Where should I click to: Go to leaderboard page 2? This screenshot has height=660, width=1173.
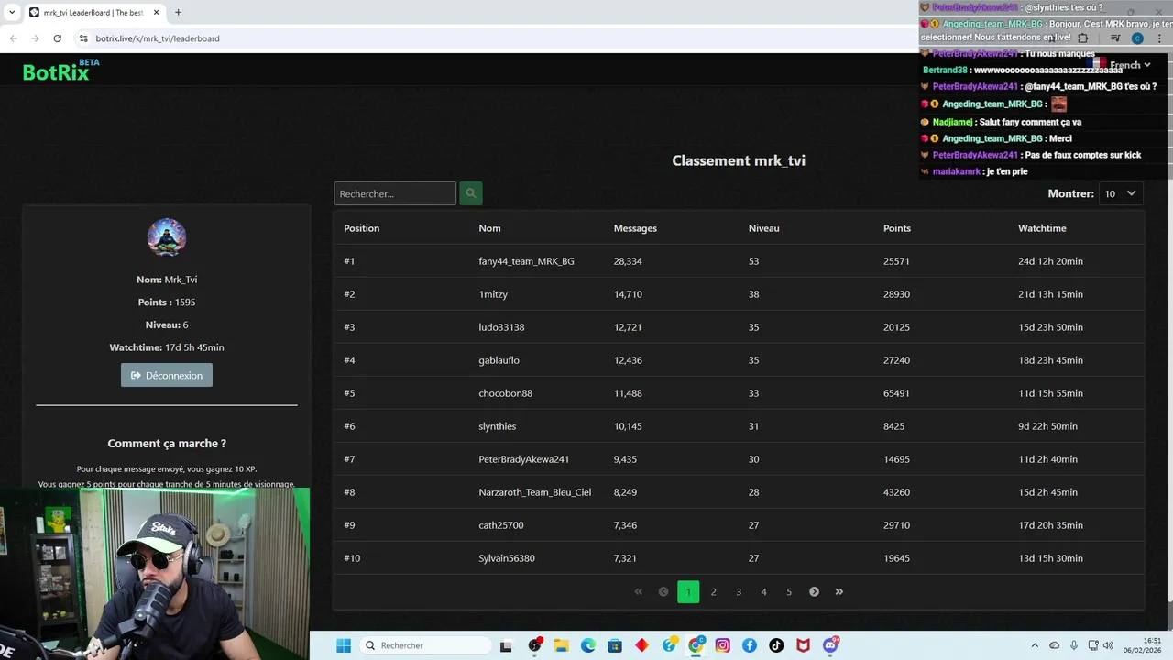(713, 592)
